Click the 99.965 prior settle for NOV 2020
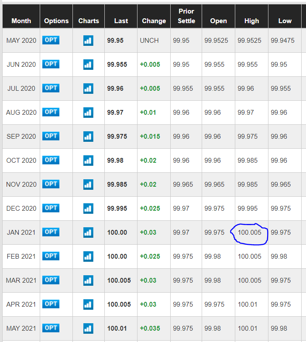The image size is (306, 342). tap(183, 185)
